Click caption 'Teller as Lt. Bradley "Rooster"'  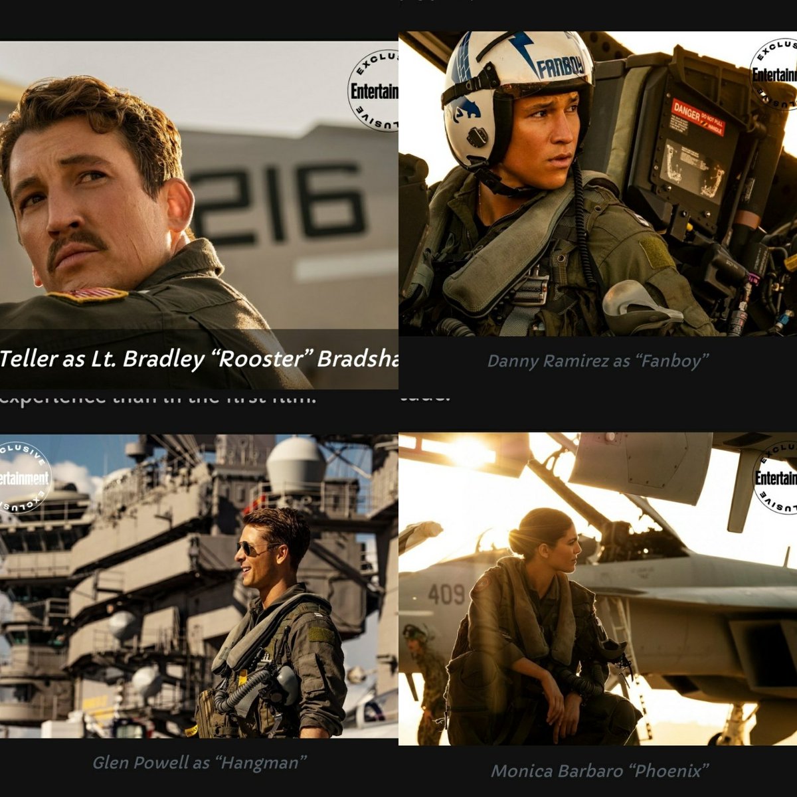coord(155,359)
